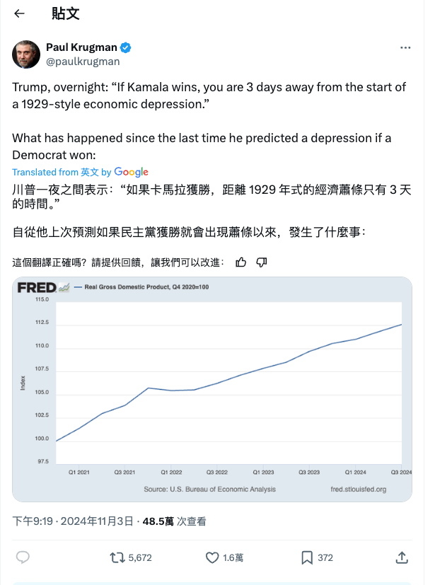Click the 5,672 repost count
The image size is (435, 585).
tap(140, 557)
